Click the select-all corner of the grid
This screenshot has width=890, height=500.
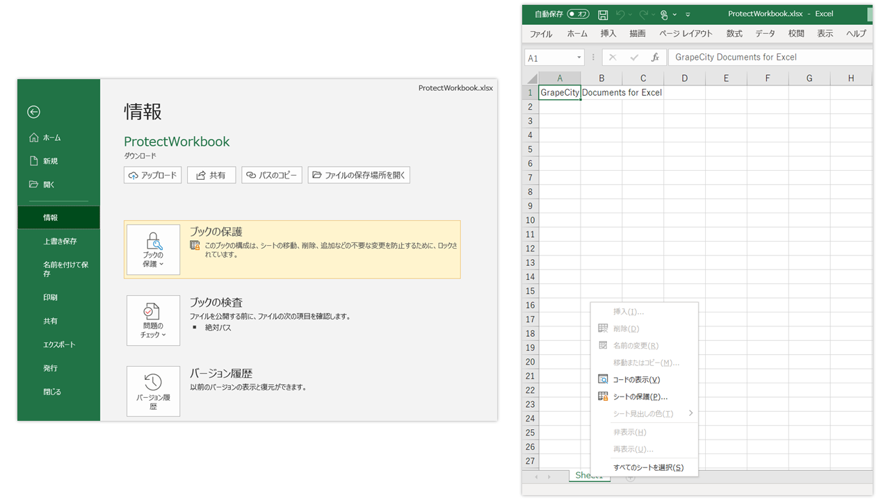coord(531,78)
